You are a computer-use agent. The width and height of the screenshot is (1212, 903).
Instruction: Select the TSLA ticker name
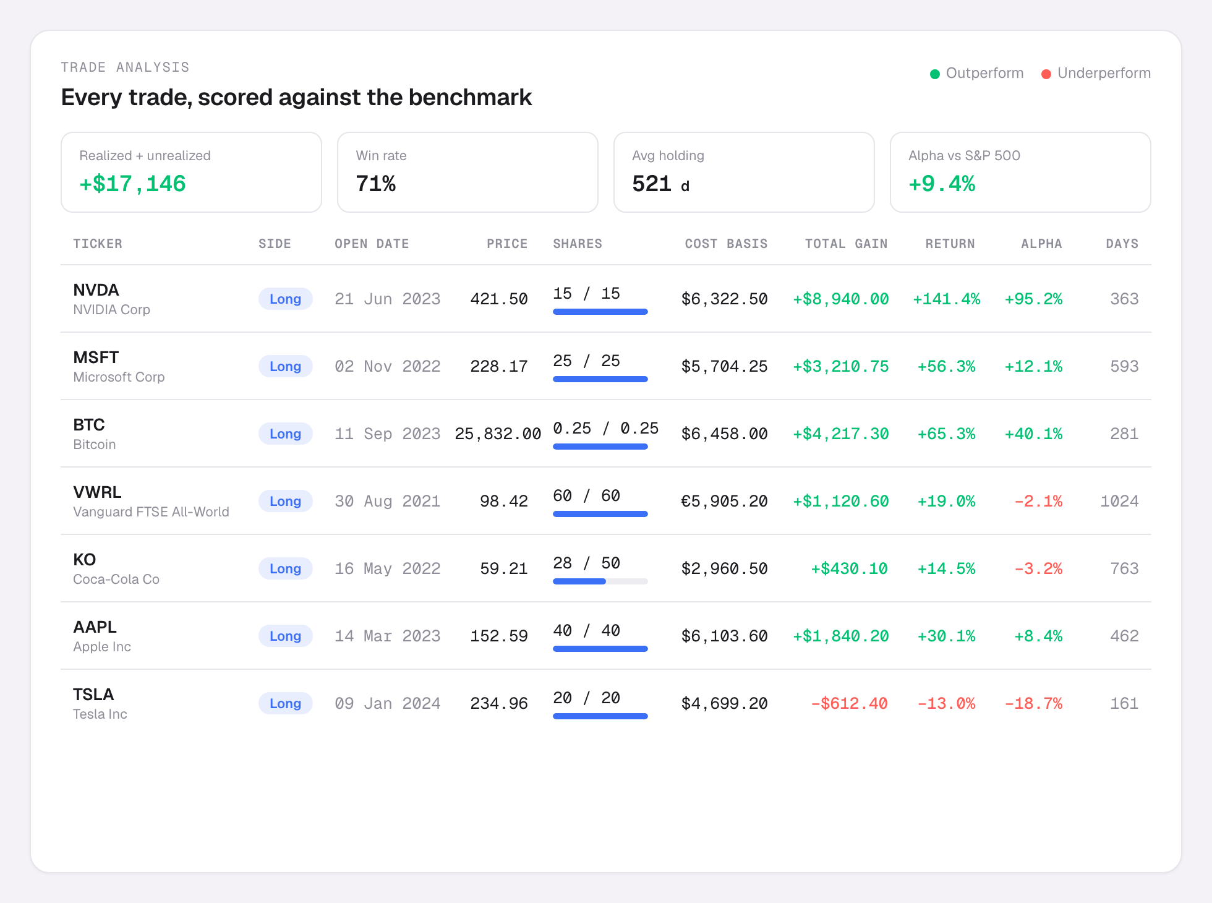(93, 695)
